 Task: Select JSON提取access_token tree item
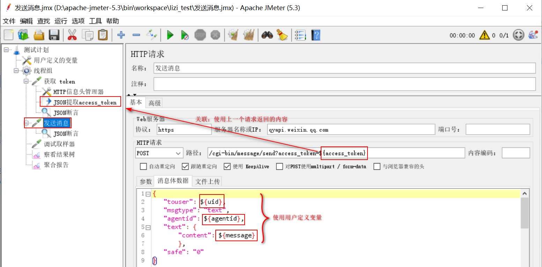[x=85, y=102]
